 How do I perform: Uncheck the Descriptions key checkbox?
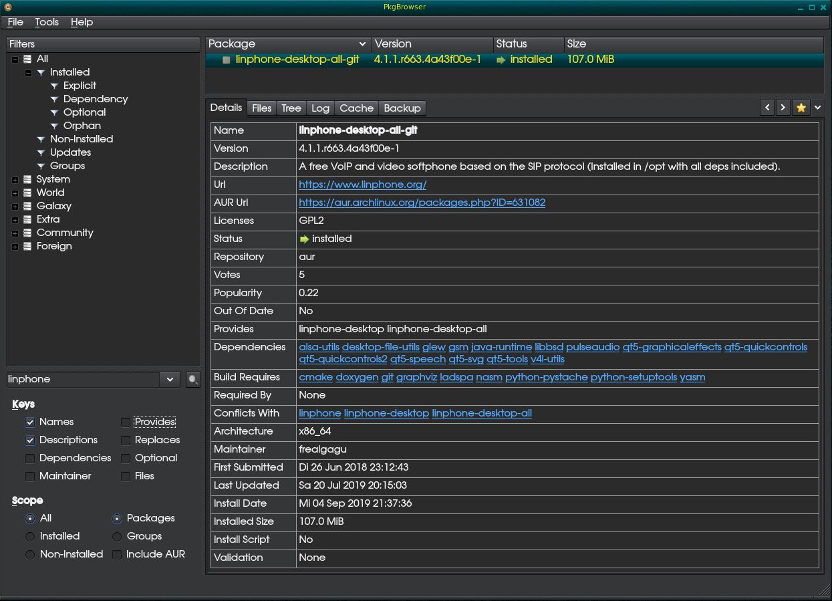[x=30, y=441]
